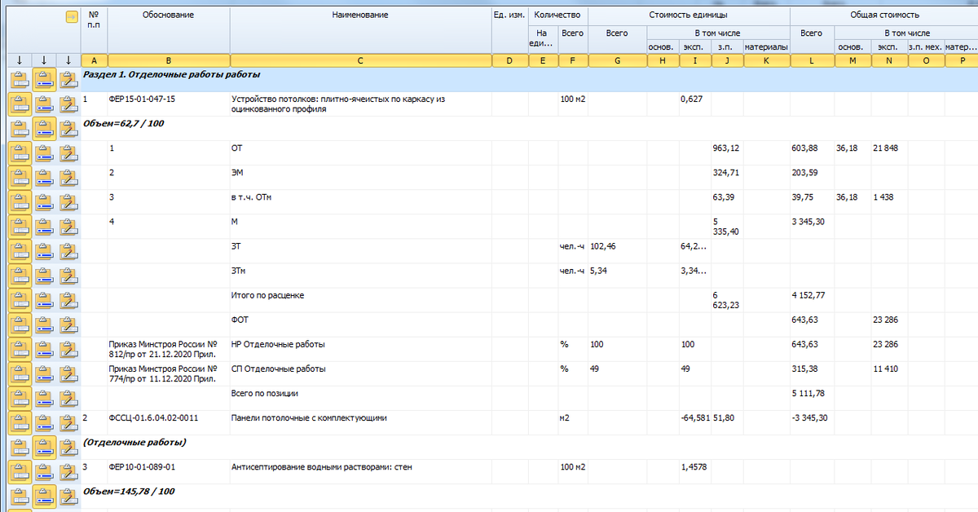Image resolution: width=978 pixels, height=512 pixels.
Task: Click the lined clipboard icon in the ЗТм row
Action: point(44,276)
